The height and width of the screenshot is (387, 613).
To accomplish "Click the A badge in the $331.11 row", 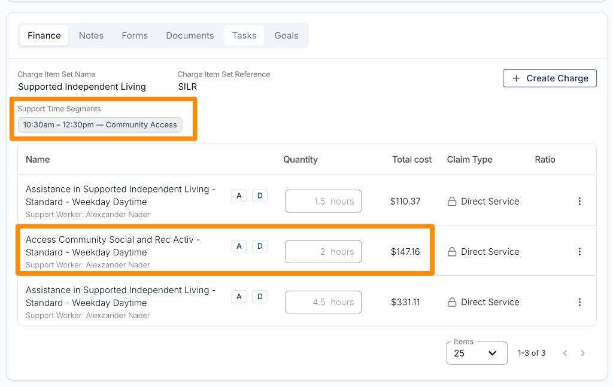I will (x=239, y=297).
